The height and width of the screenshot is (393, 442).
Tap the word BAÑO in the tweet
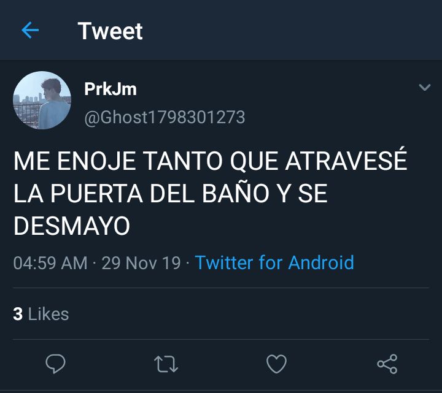[x=235, y=193]
